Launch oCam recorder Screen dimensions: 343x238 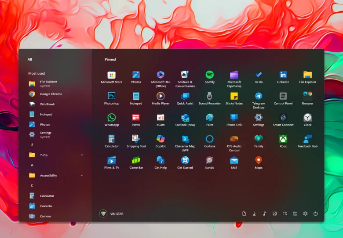(161, 120)
